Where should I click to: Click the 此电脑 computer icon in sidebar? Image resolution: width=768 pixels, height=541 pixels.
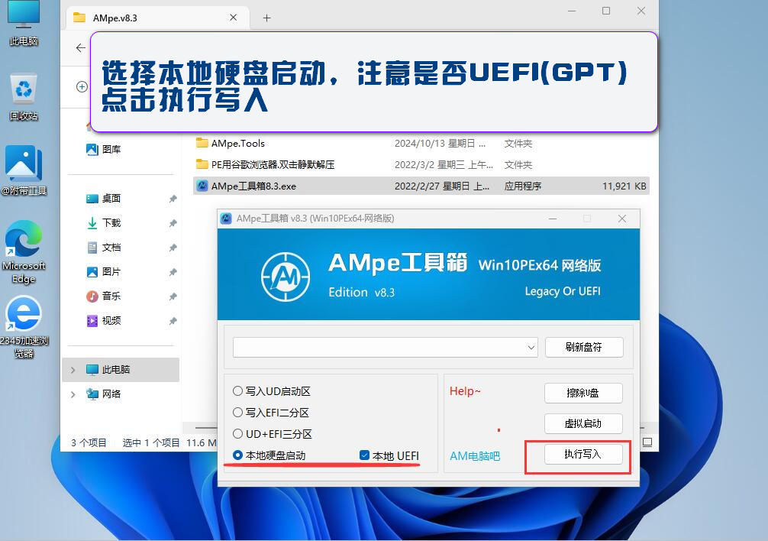click(x=92, y=370)
